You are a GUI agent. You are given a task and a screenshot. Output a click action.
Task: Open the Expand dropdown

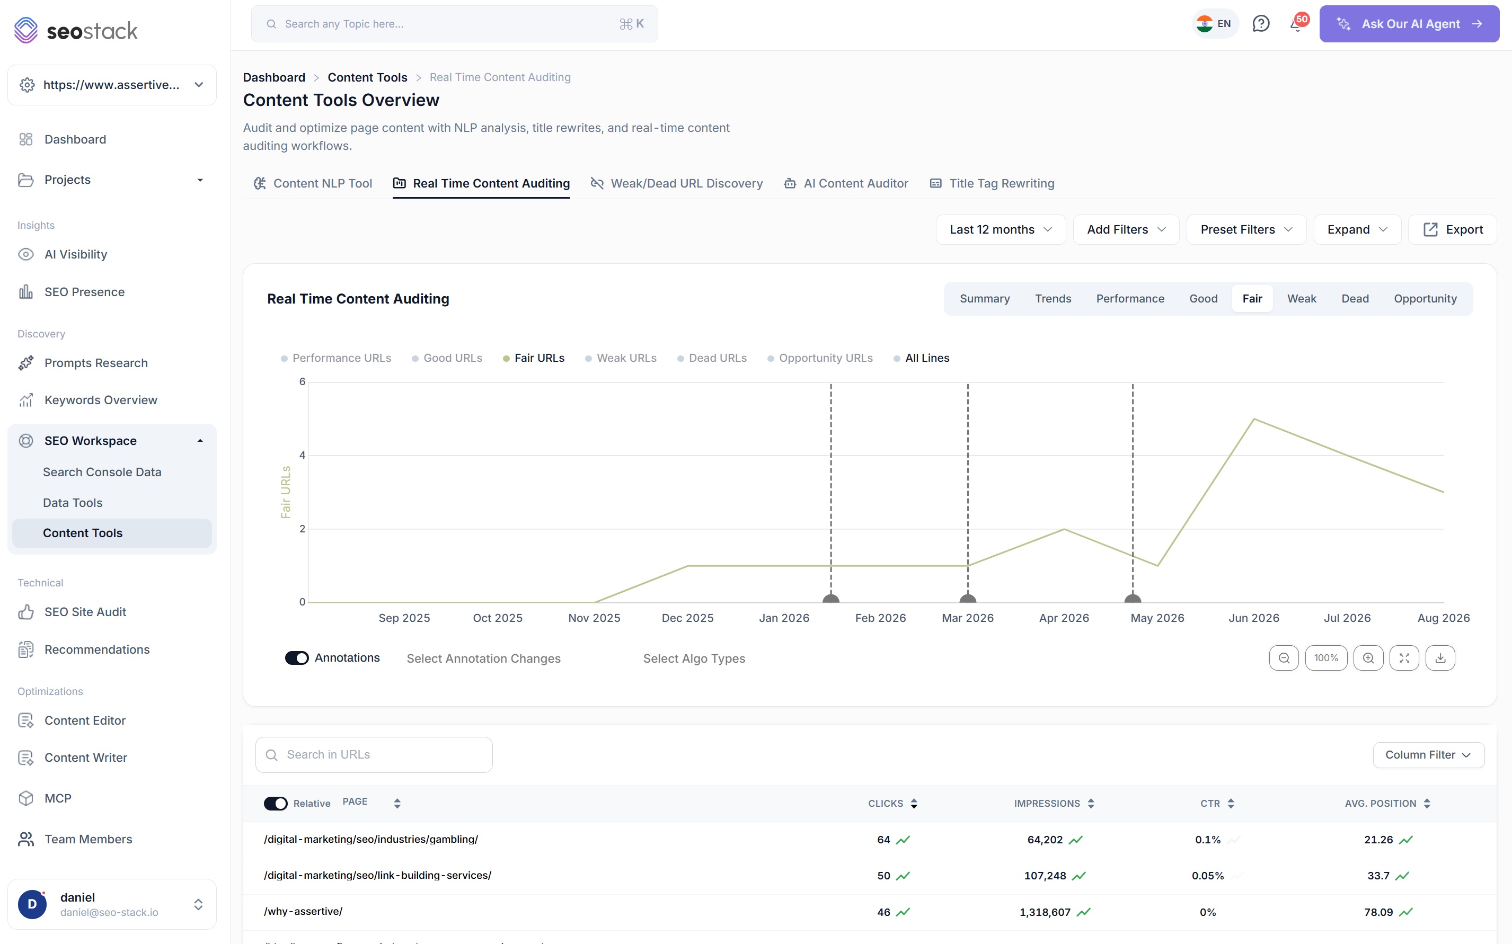(1357, 230)
